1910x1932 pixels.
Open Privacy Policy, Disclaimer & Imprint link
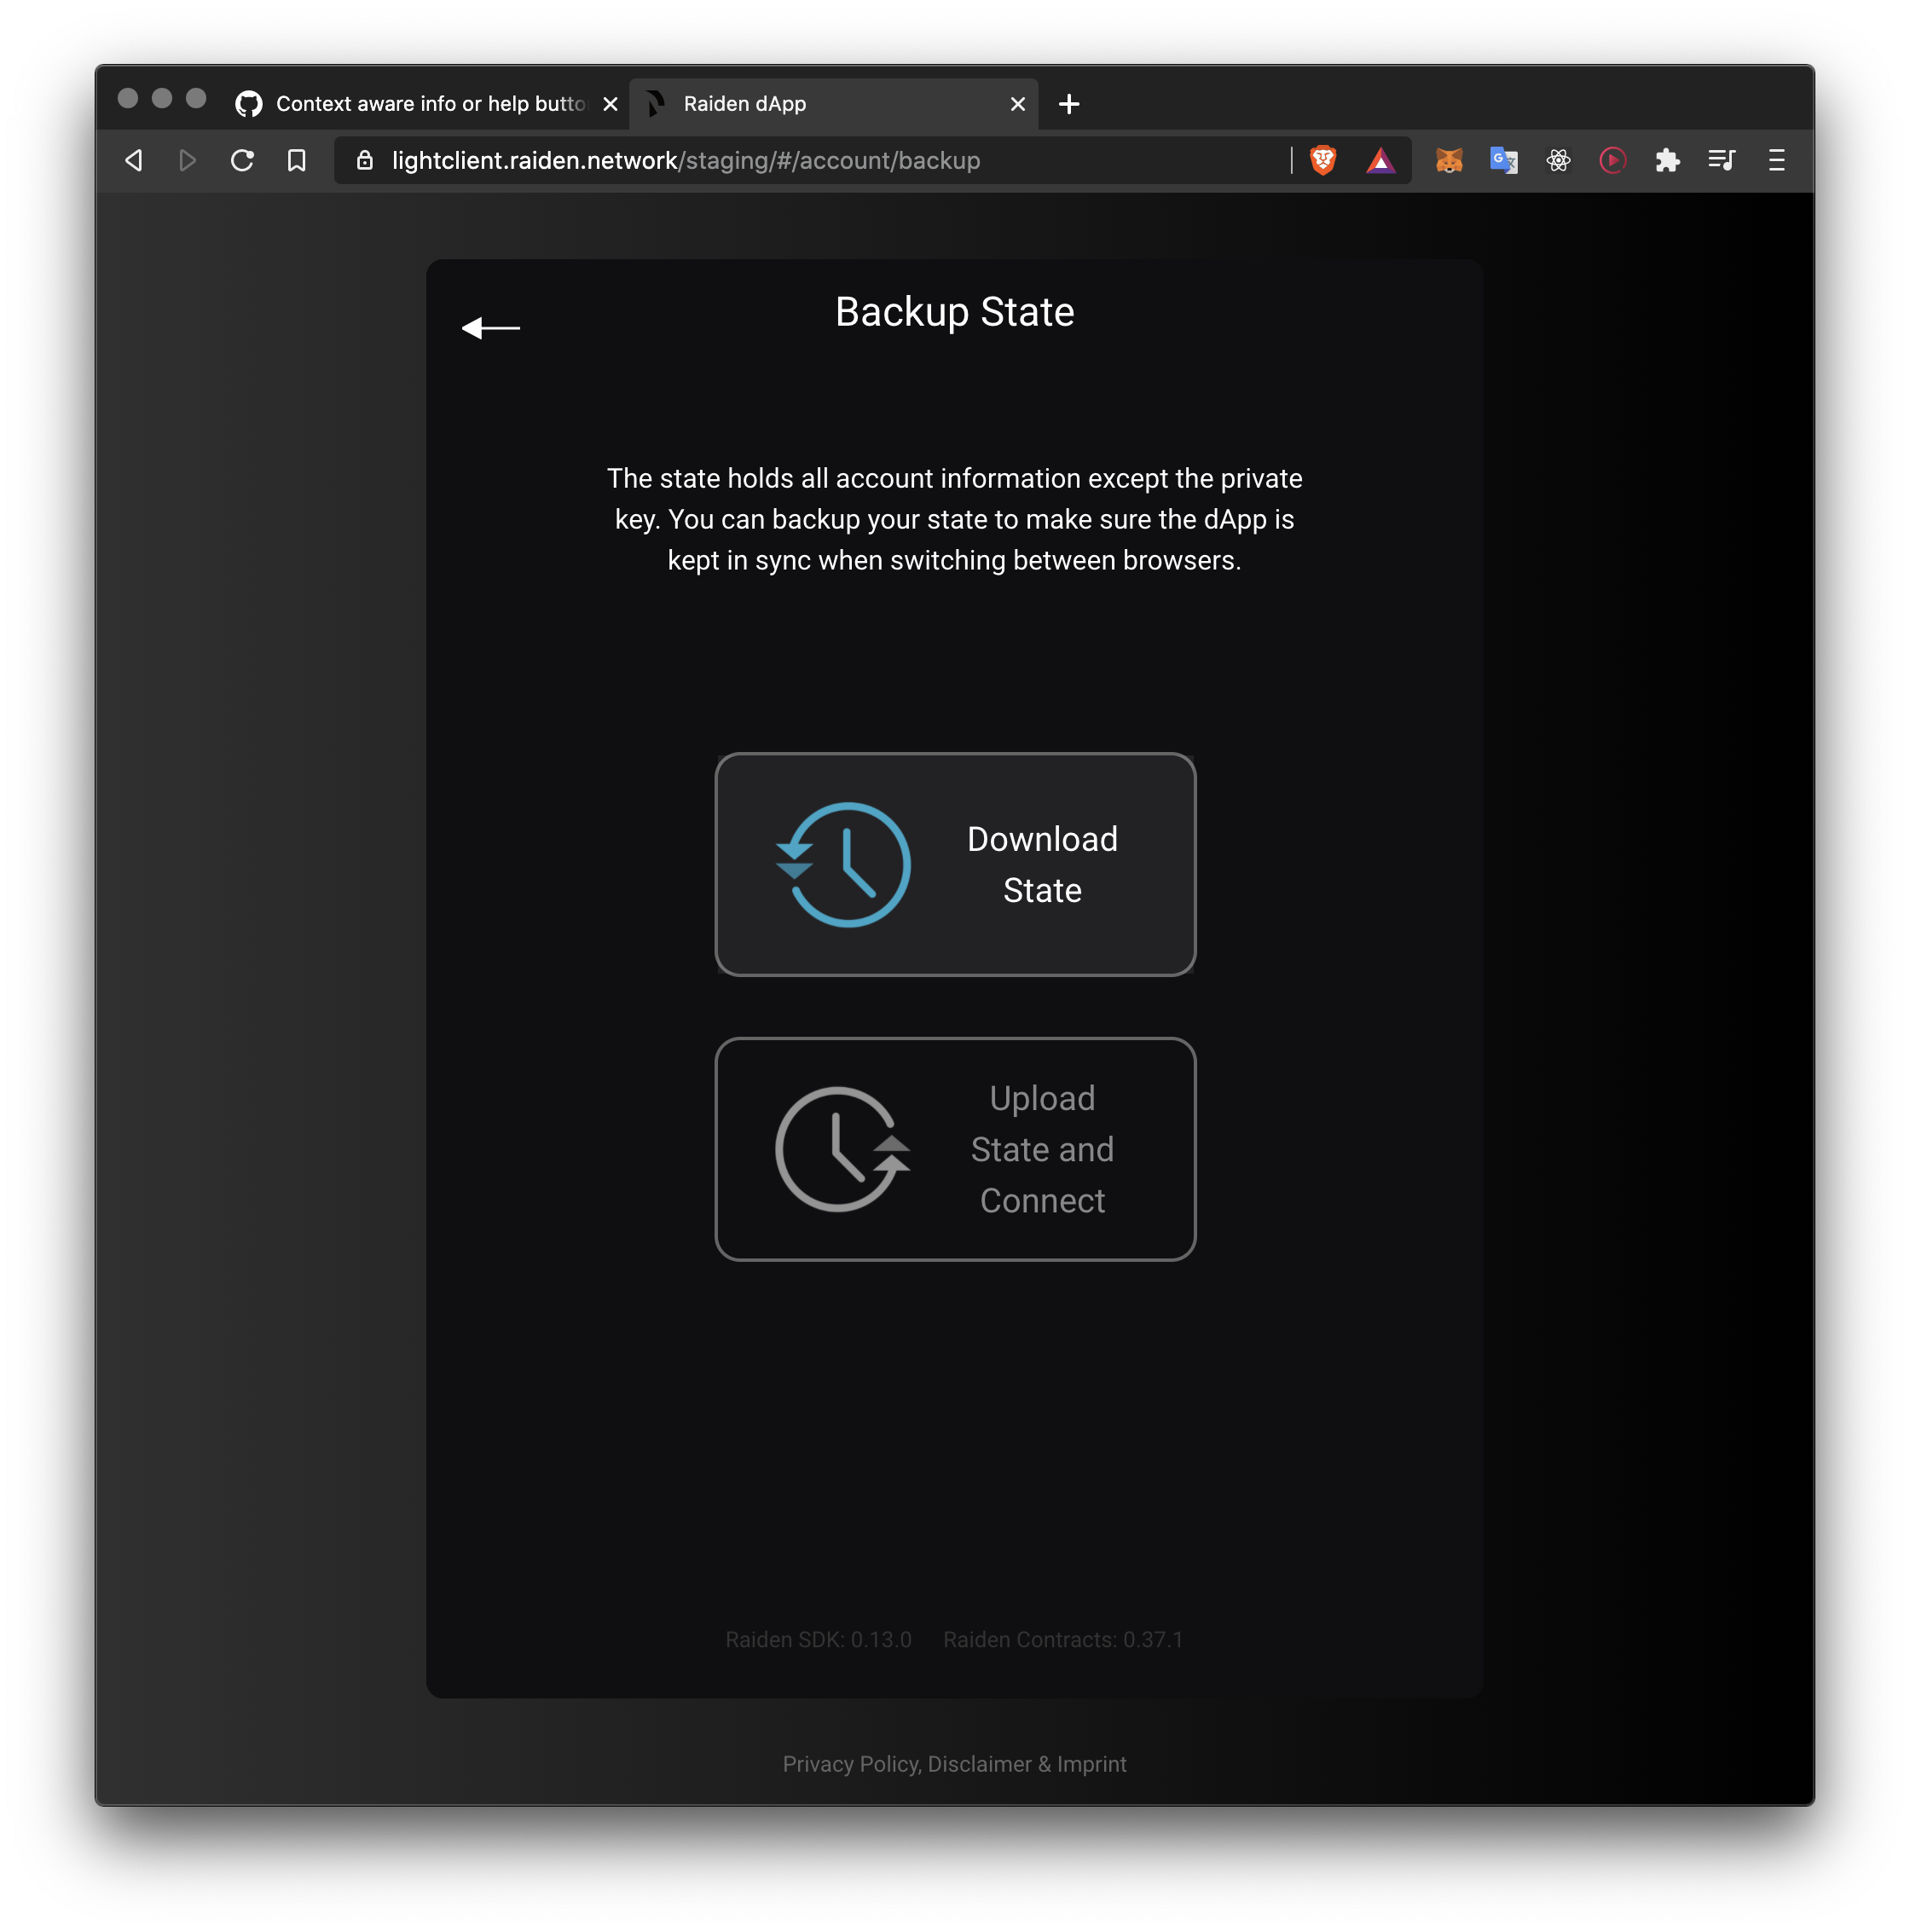(954, 1764)
